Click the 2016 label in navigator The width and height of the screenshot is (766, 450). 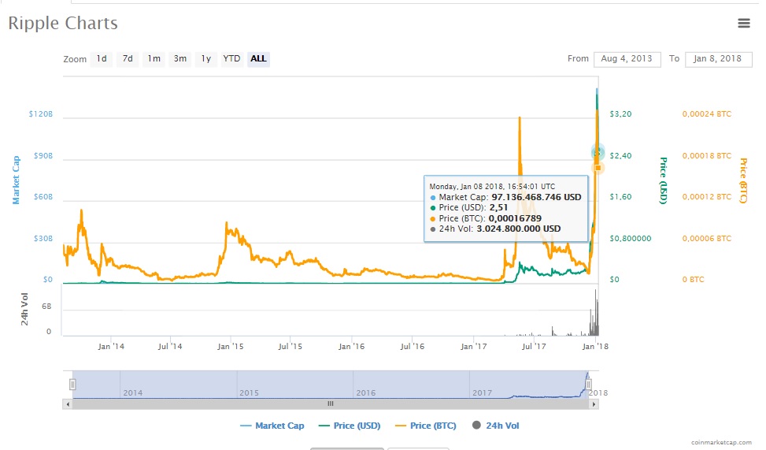[366, 392]
